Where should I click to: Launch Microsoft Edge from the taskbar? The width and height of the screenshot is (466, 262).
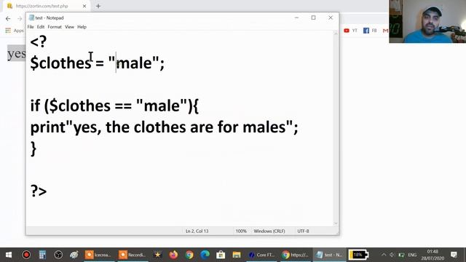pos(205,255)
